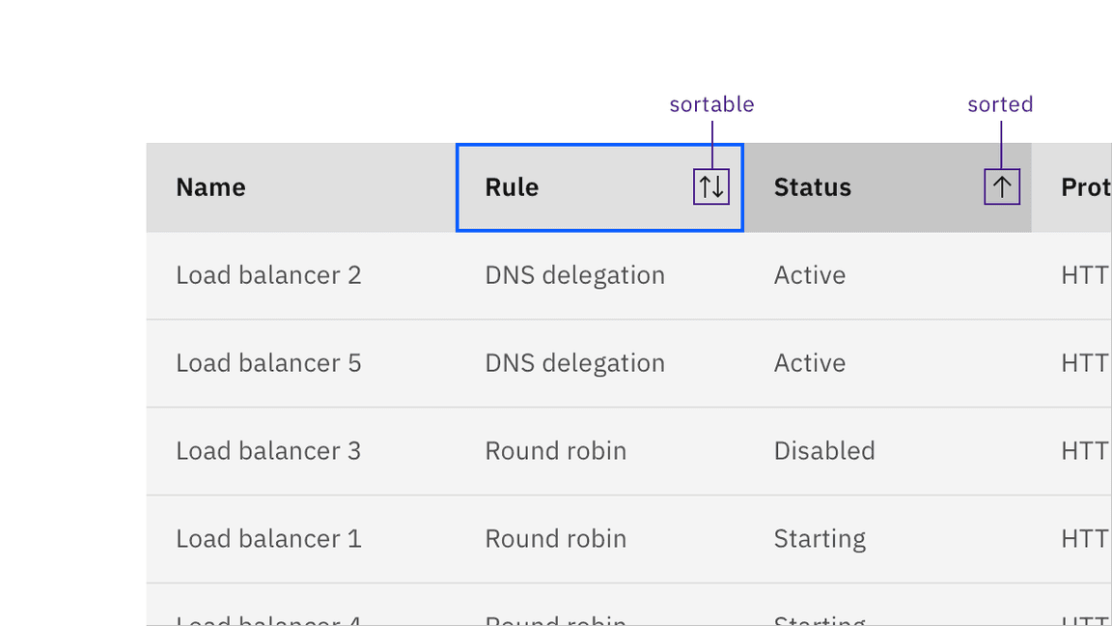Sort the table by the Protocol column
1112x626 pixels.
point(1083,187)
